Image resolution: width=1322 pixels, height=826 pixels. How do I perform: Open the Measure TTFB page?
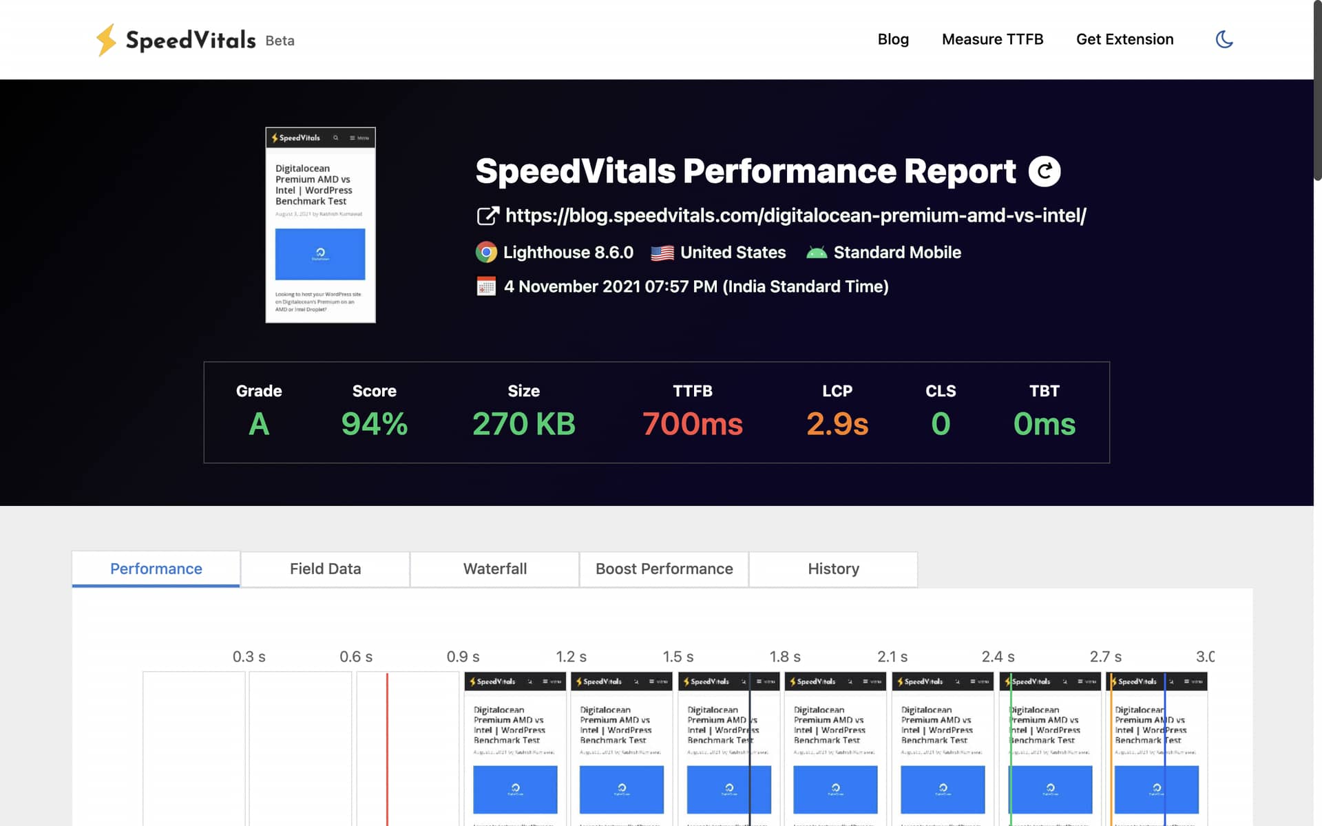(x=992, y=39)
